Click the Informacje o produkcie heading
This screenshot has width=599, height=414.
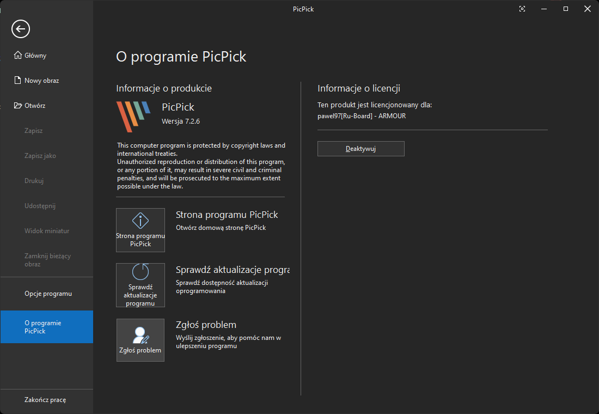[x=164, y=88]
